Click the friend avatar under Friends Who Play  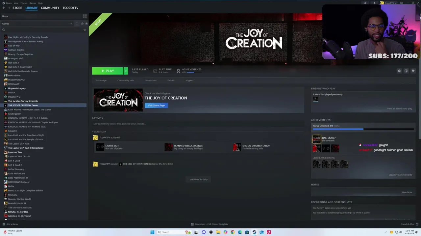(x=316, y=99)
